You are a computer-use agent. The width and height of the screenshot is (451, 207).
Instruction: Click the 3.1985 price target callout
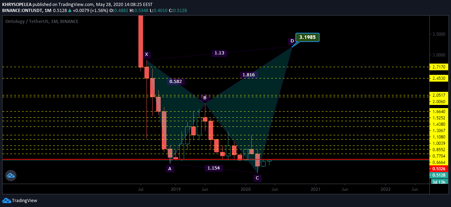tap(308, 37)
